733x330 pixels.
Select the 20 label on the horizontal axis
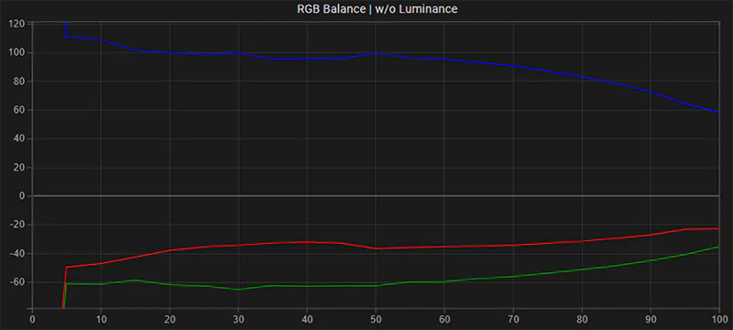170,320
